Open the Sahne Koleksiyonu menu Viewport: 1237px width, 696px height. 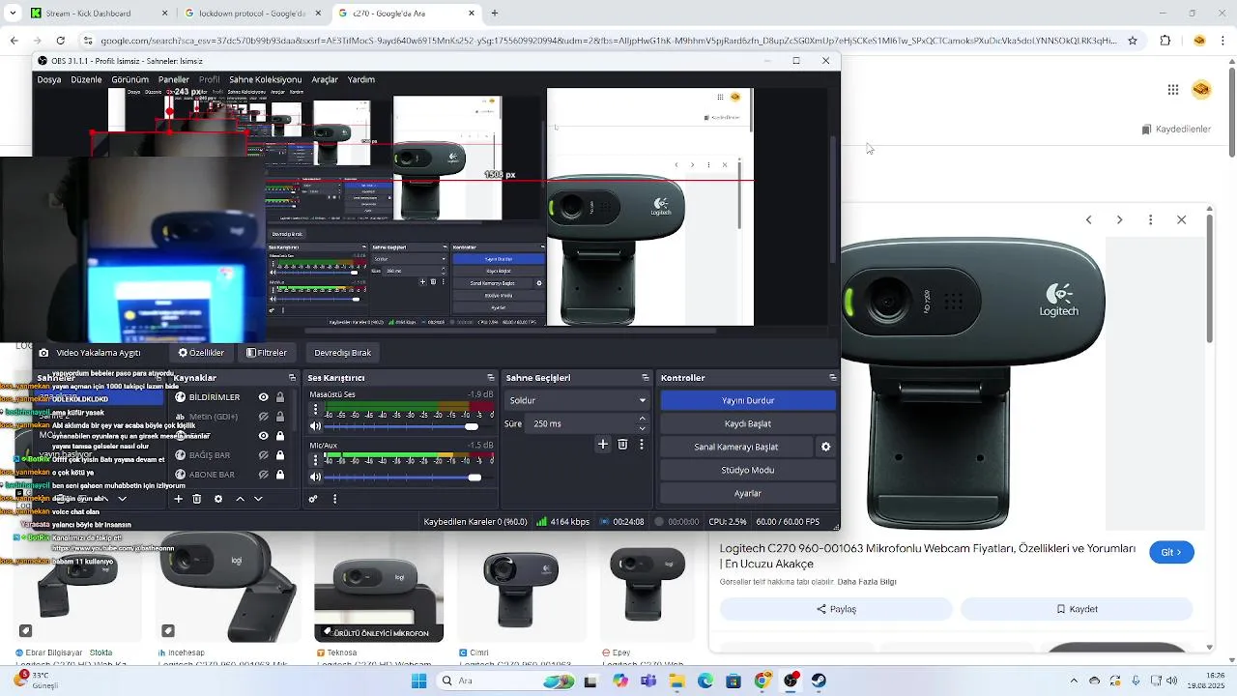[x=265, y=79]
